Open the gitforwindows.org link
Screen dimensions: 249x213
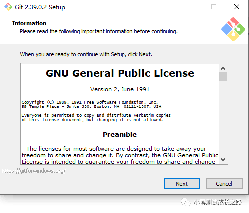[33, 171]
